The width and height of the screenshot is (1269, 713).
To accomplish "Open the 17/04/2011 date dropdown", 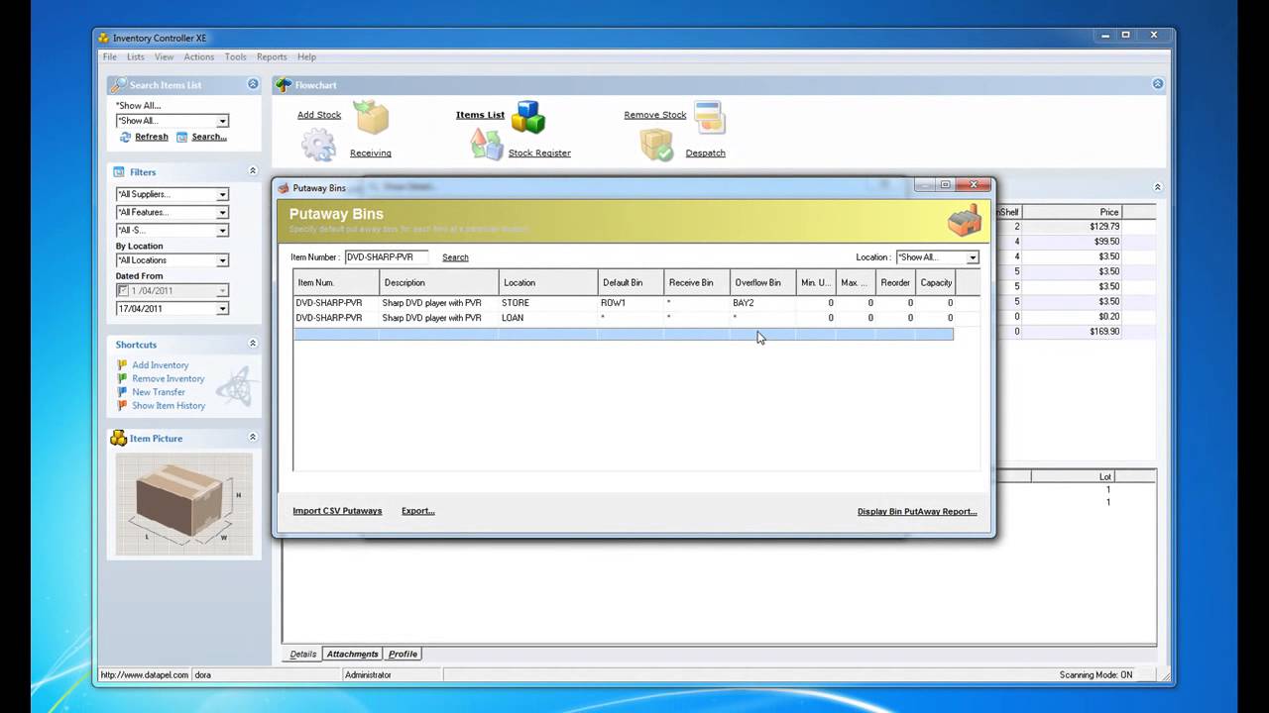I will click(x=222, y=308).
